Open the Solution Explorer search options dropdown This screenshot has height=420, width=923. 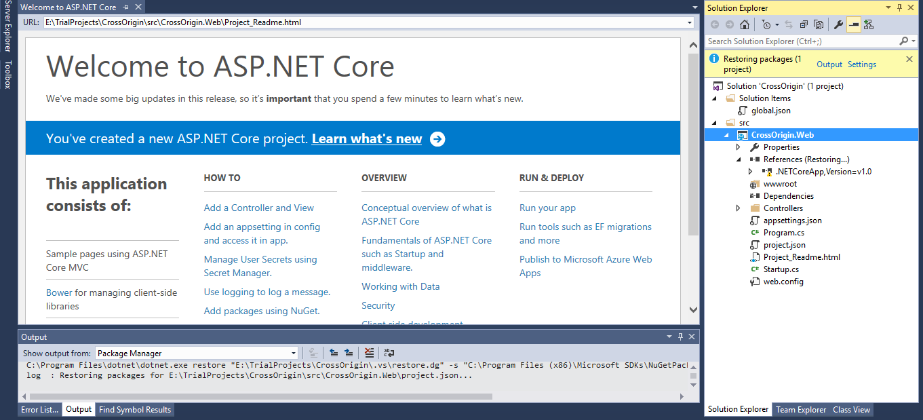(914, 41)
